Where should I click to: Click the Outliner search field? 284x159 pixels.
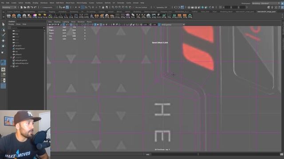tap(27, 28)
